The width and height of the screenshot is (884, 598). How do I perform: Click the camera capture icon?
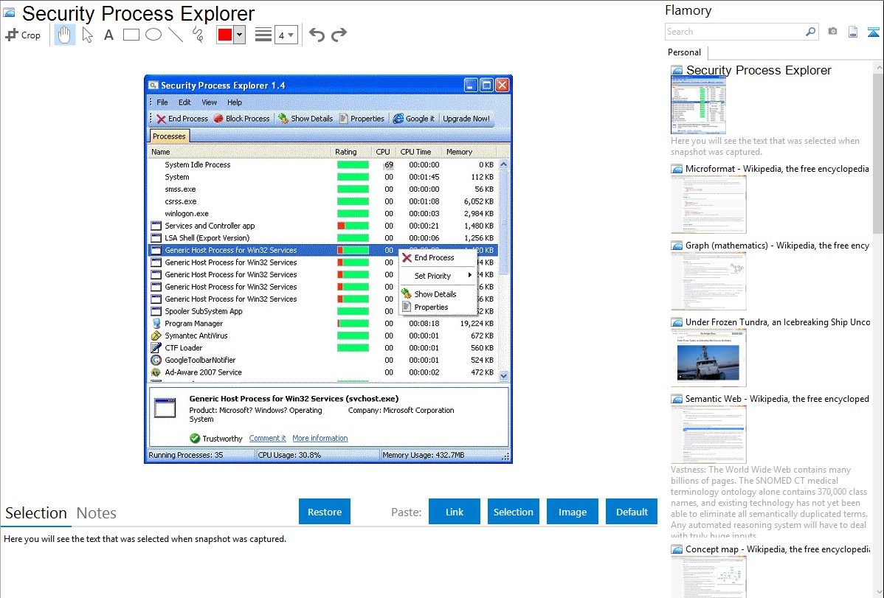tap(832, 32)
